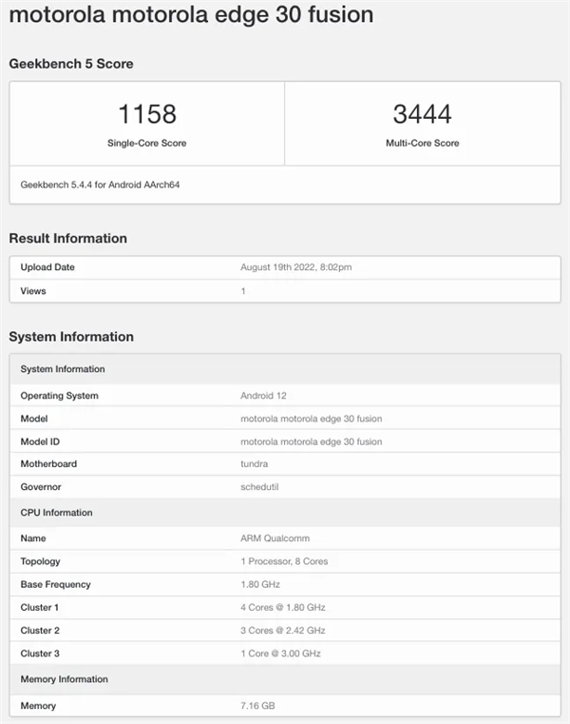Image resolution: width=570 pixels, height=724 pixels.
Task: Click the Geekbench 5.4.4 for Android AArch64 text
Action: click(100, 185)
